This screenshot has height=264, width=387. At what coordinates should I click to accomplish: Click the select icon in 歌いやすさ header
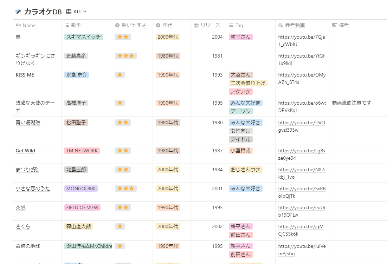(x=117, y=25)
